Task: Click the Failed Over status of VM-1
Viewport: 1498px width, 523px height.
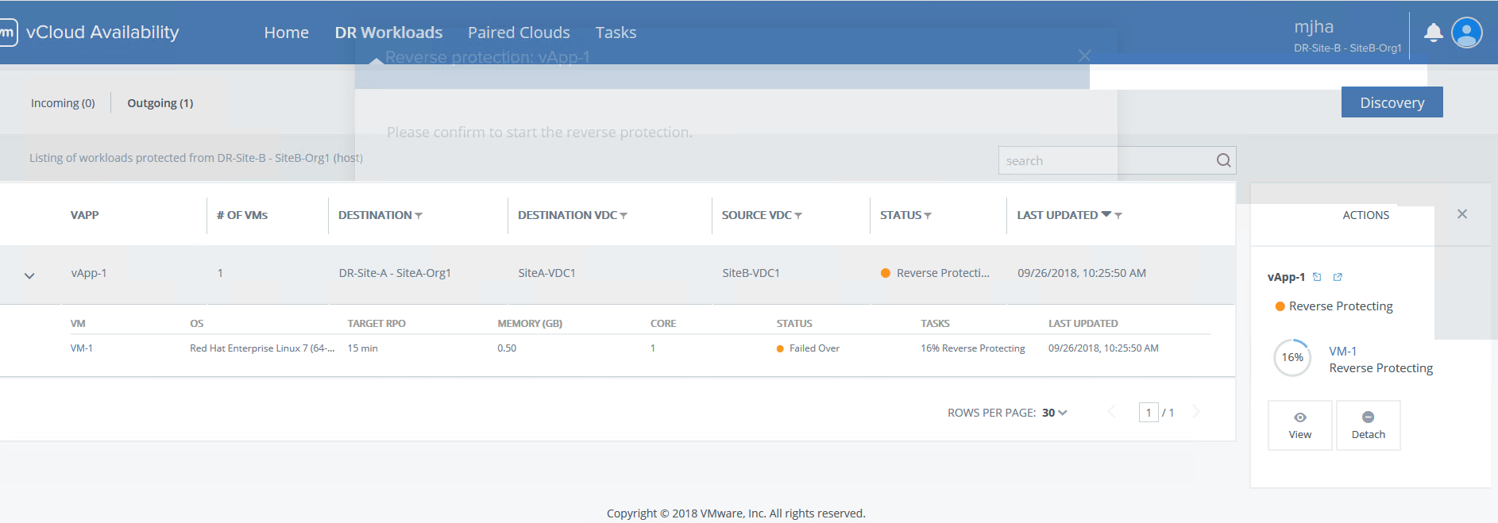Action: tap(808, 348)
